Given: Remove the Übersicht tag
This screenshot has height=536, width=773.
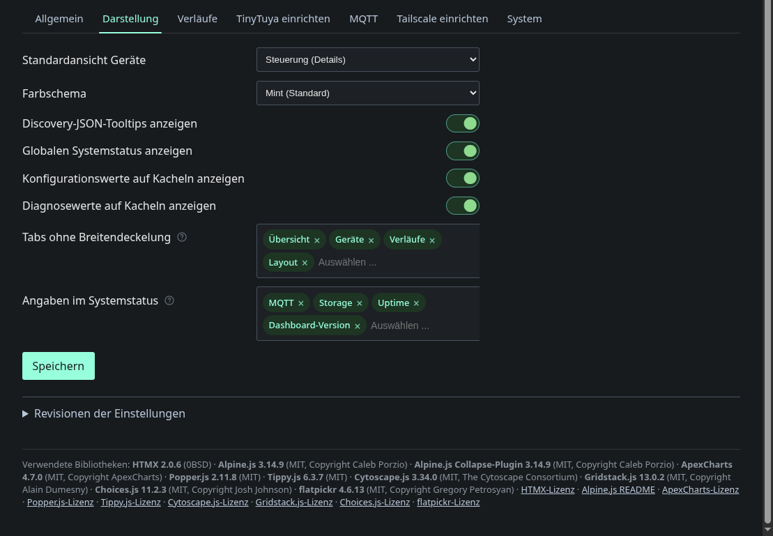Looking at the screenshot, I should tap(317, 240).
